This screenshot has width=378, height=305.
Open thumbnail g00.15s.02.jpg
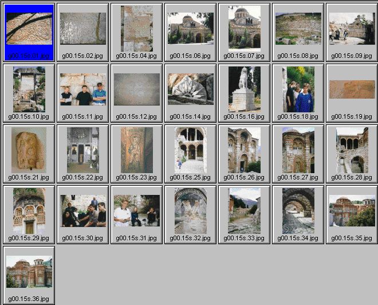82,29
